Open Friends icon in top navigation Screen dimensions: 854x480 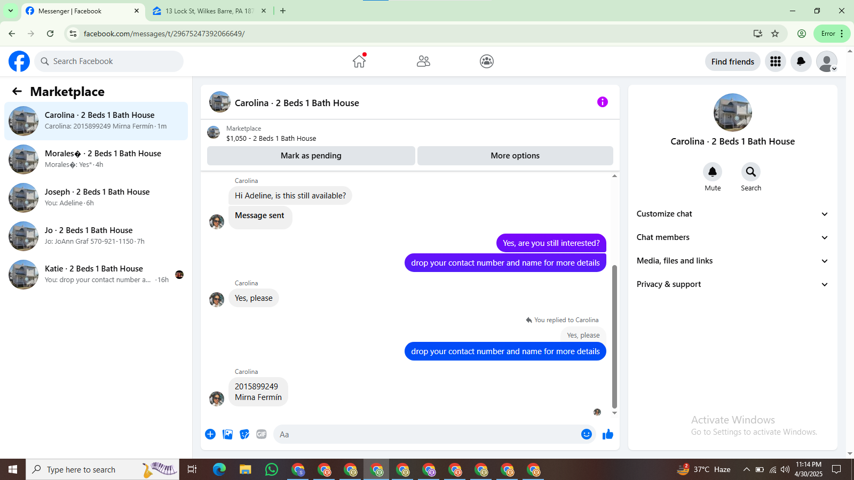pyautogui.click(x=423, y=61)
